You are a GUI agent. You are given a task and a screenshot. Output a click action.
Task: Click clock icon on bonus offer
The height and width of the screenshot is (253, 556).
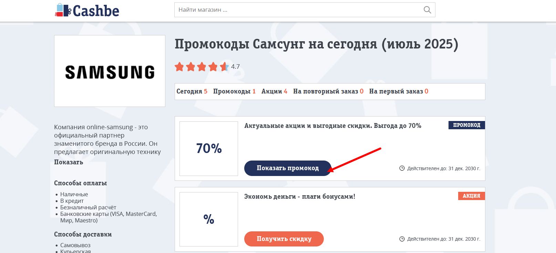402,239
